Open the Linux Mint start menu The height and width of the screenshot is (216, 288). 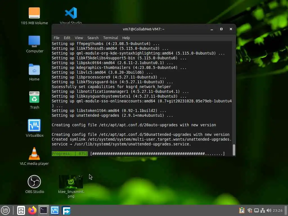(5, 210)
